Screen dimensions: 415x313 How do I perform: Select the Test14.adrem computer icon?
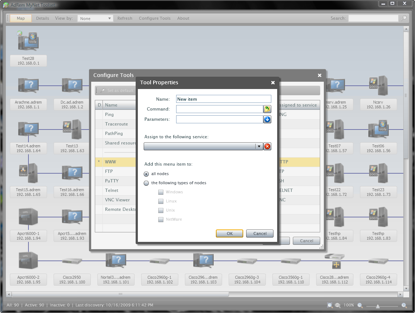coord(28,129)
